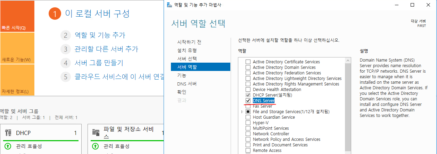Screen dimensions: 437x154
Task: Click the wizard title bar server icon
Action: pyautogui.click(x=169, y=5)
